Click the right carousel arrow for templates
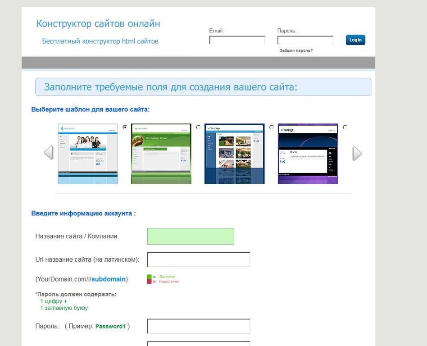This screenshot has width=427, height=346. click(357, 154)
